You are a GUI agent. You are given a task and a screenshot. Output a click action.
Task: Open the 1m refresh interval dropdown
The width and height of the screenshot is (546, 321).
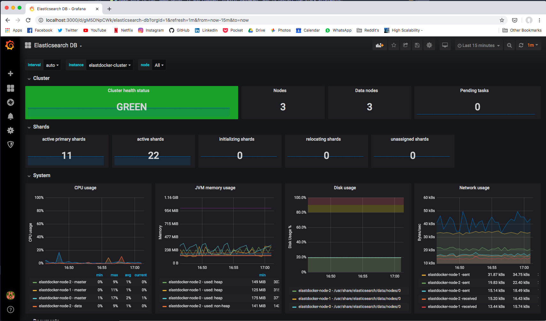[533, 45]
